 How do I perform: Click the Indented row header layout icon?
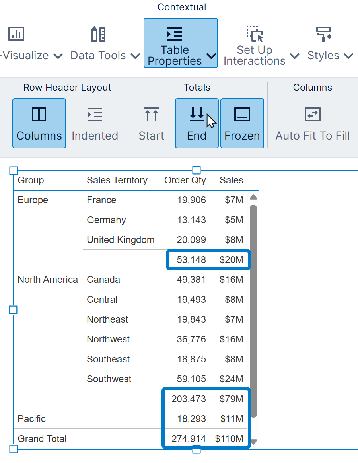pos(95,115)
